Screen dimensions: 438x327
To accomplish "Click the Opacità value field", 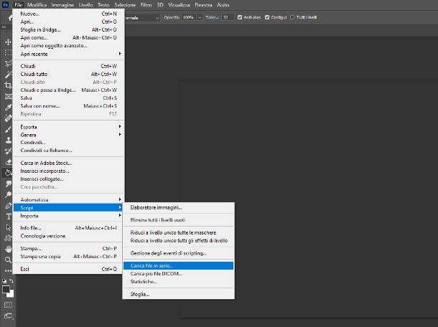I will tap(189, 17).
